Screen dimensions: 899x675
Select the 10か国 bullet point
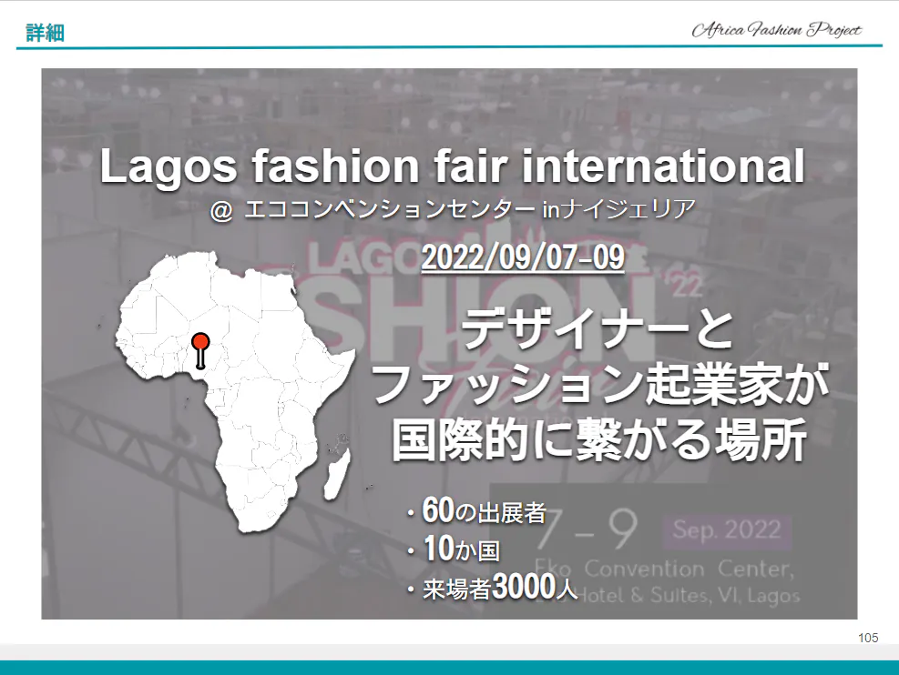455,551
